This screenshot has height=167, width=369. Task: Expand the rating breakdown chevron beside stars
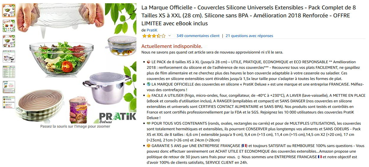[x=169, y=36]
